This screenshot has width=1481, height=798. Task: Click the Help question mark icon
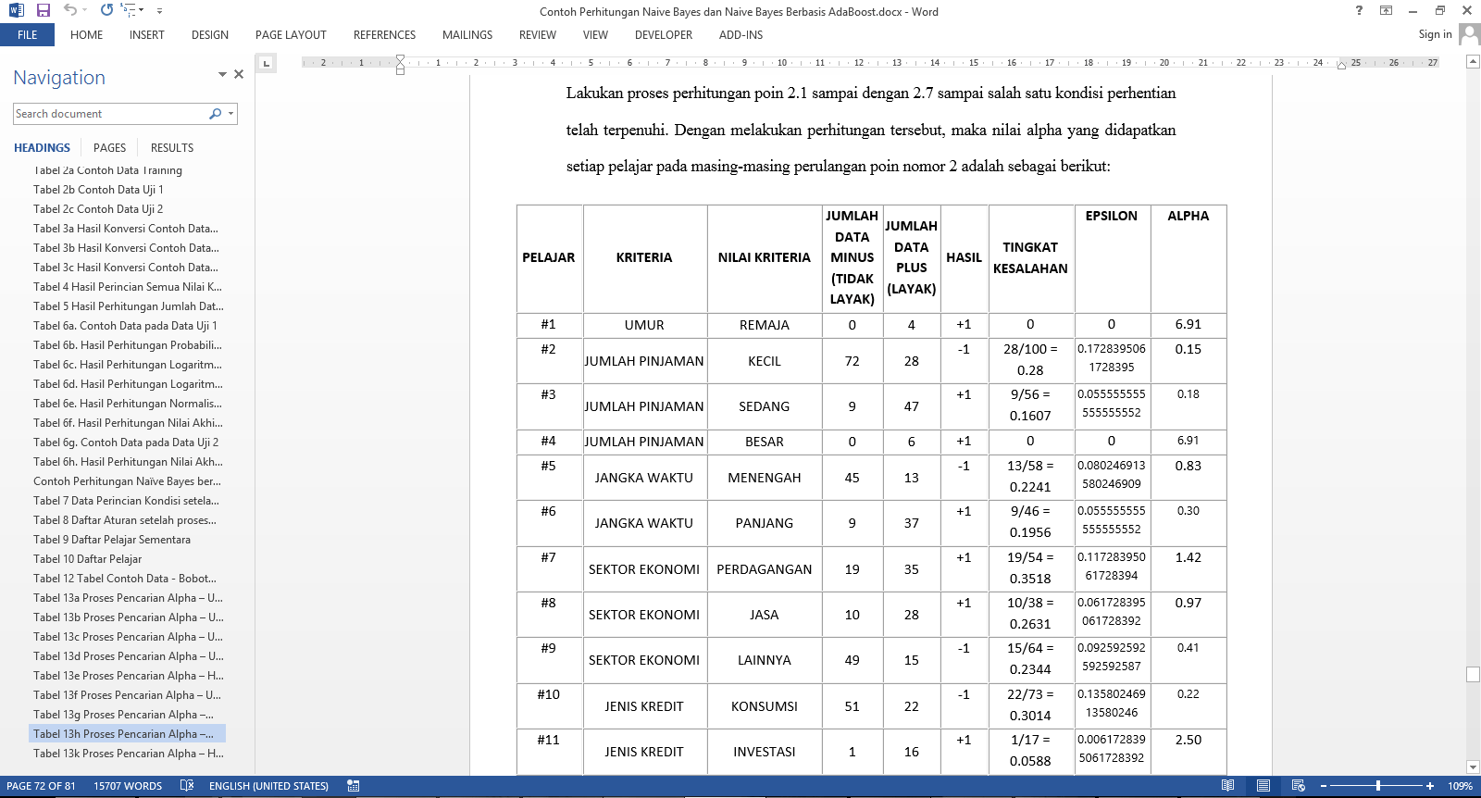tap(1359, 11)
